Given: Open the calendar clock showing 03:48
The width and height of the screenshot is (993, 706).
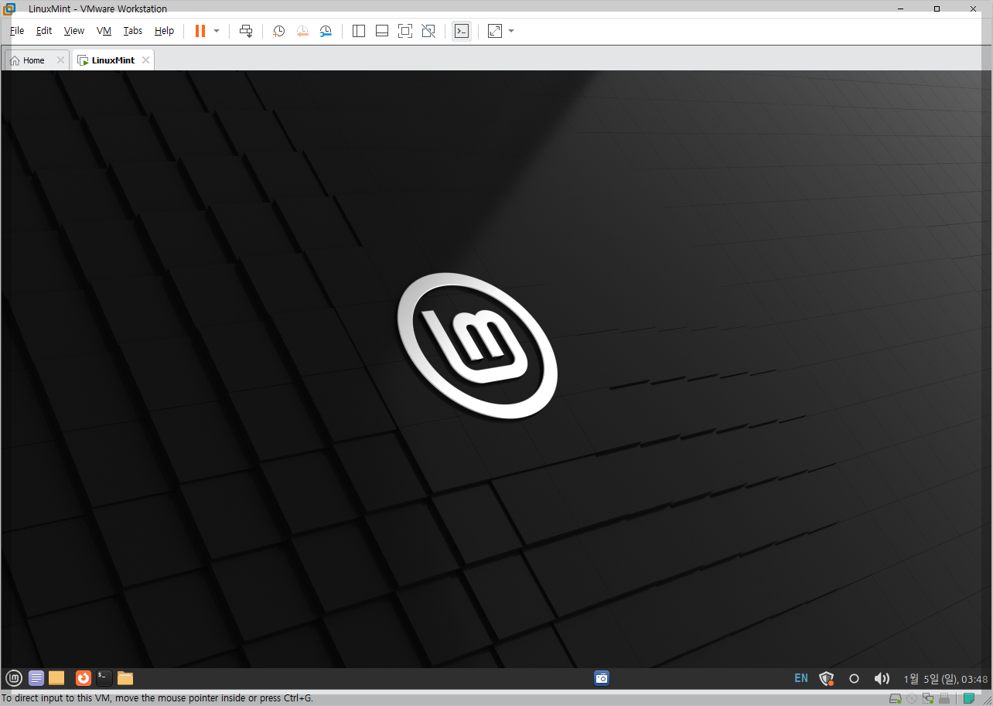Looking at the screenshot, I should pos(945,679).
